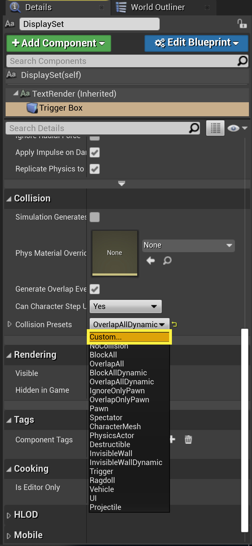
Task: Click the Details panel magnifier icon
Action: click(15, 7)
